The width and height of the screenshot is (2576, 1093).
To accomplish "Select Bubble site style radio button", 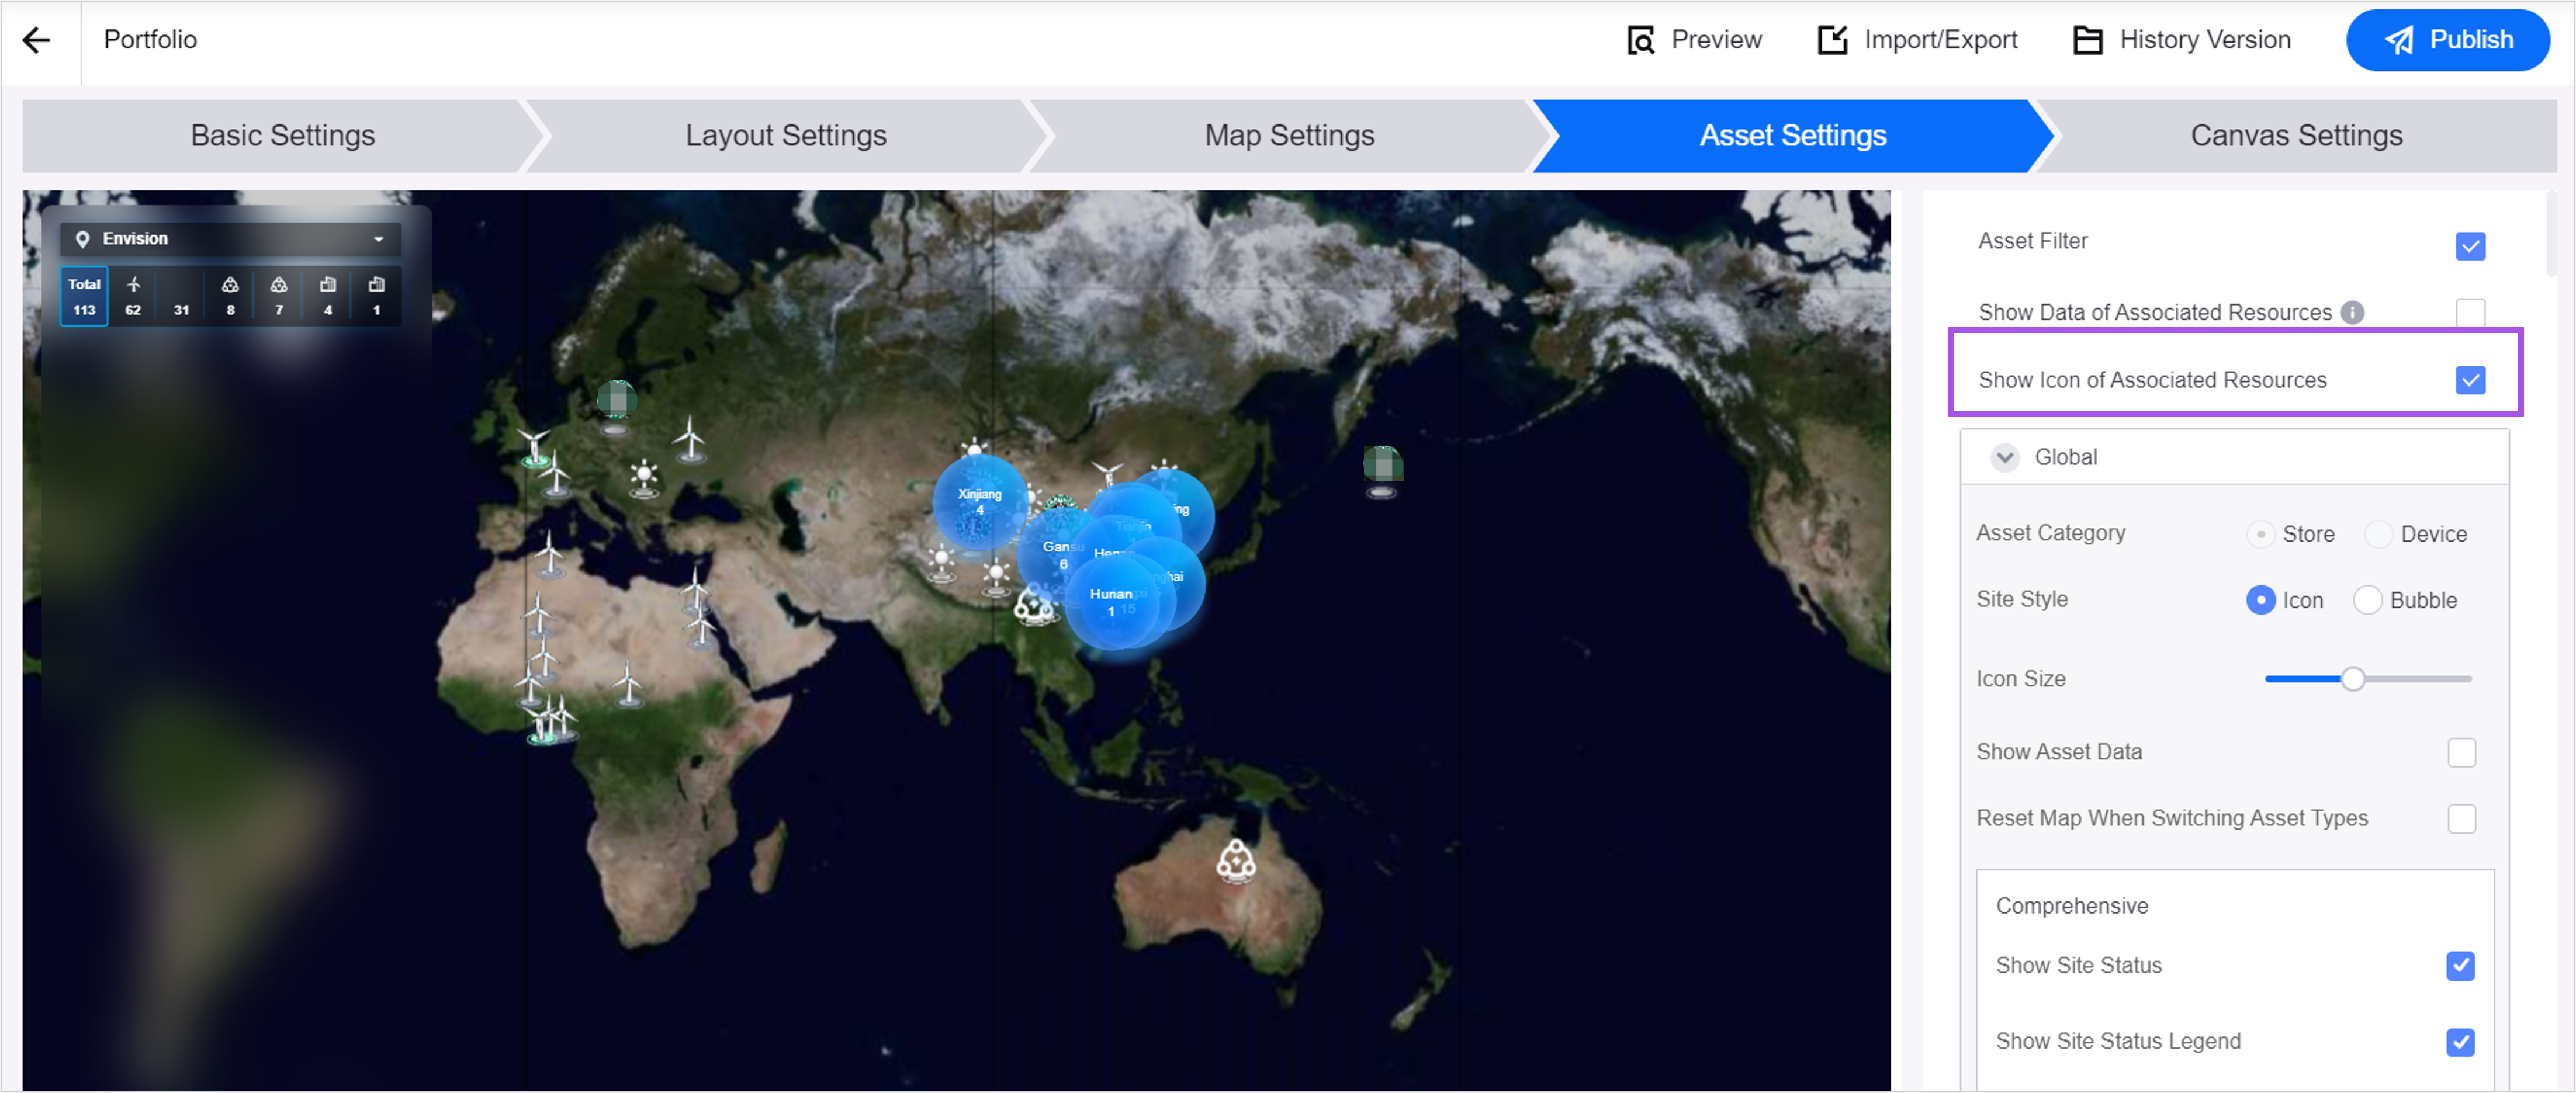I will pos(2366,600).
